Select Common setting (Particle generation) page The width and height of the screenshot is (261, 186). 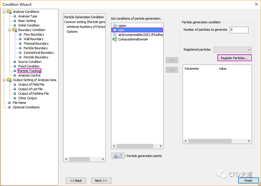(85, 22)
